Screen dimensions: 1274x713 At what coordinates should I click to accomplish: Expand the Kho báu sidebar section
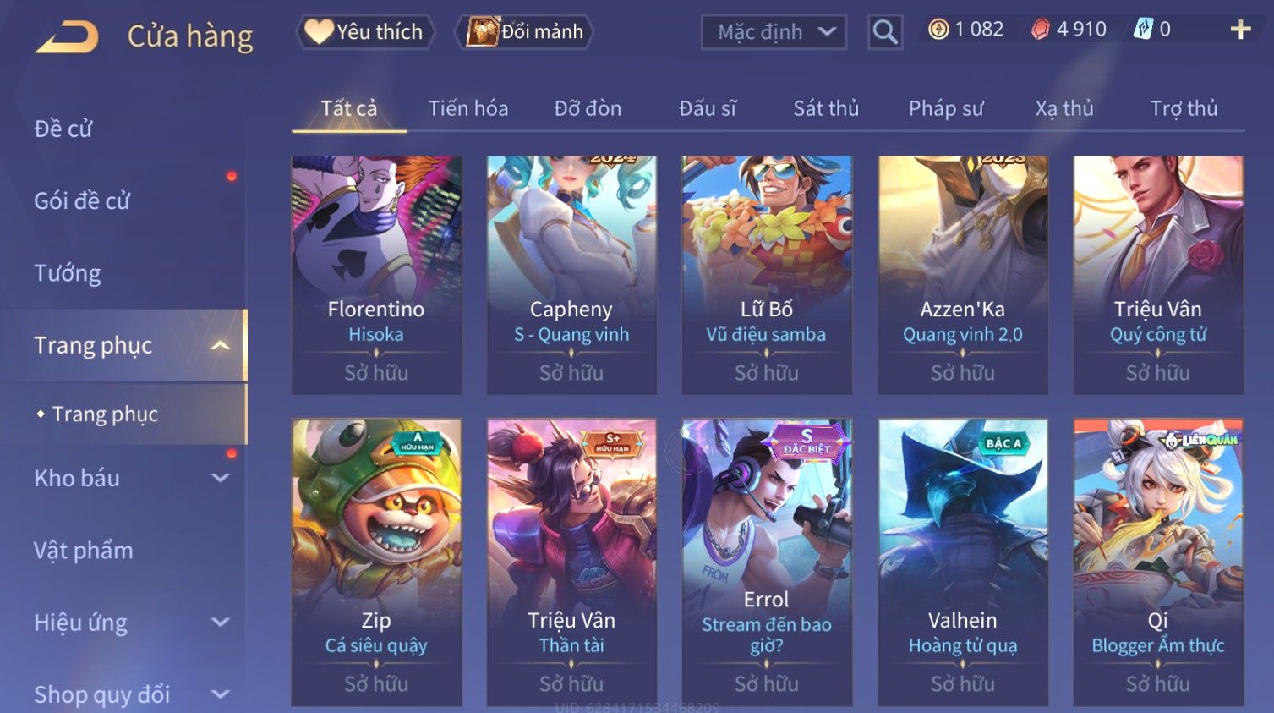click(x=220, y=478)
